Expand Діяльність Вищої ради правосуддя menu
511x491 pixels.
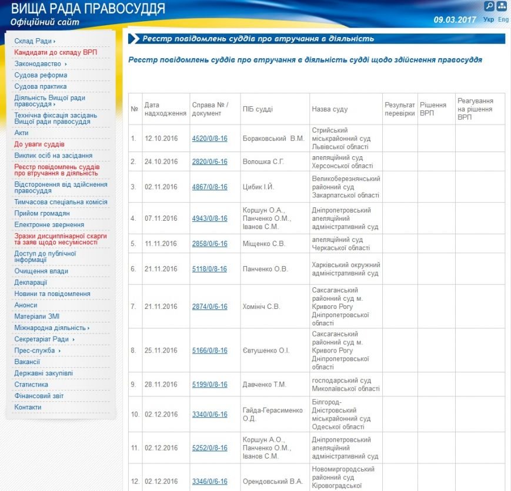click(49, 101)
